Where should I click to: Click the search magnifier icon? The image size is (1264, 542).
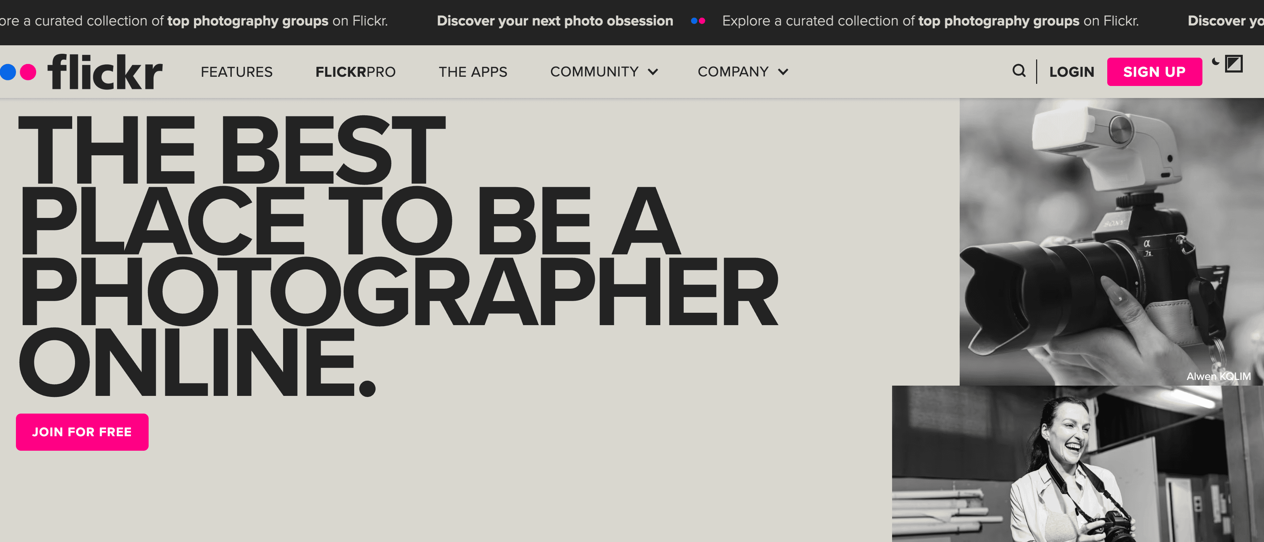[1019, 71]
